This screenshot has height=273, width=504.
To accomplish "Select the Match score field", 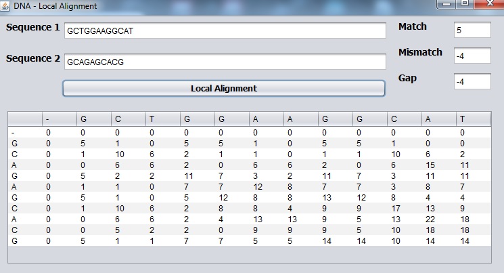I will [x=472, y=30].
